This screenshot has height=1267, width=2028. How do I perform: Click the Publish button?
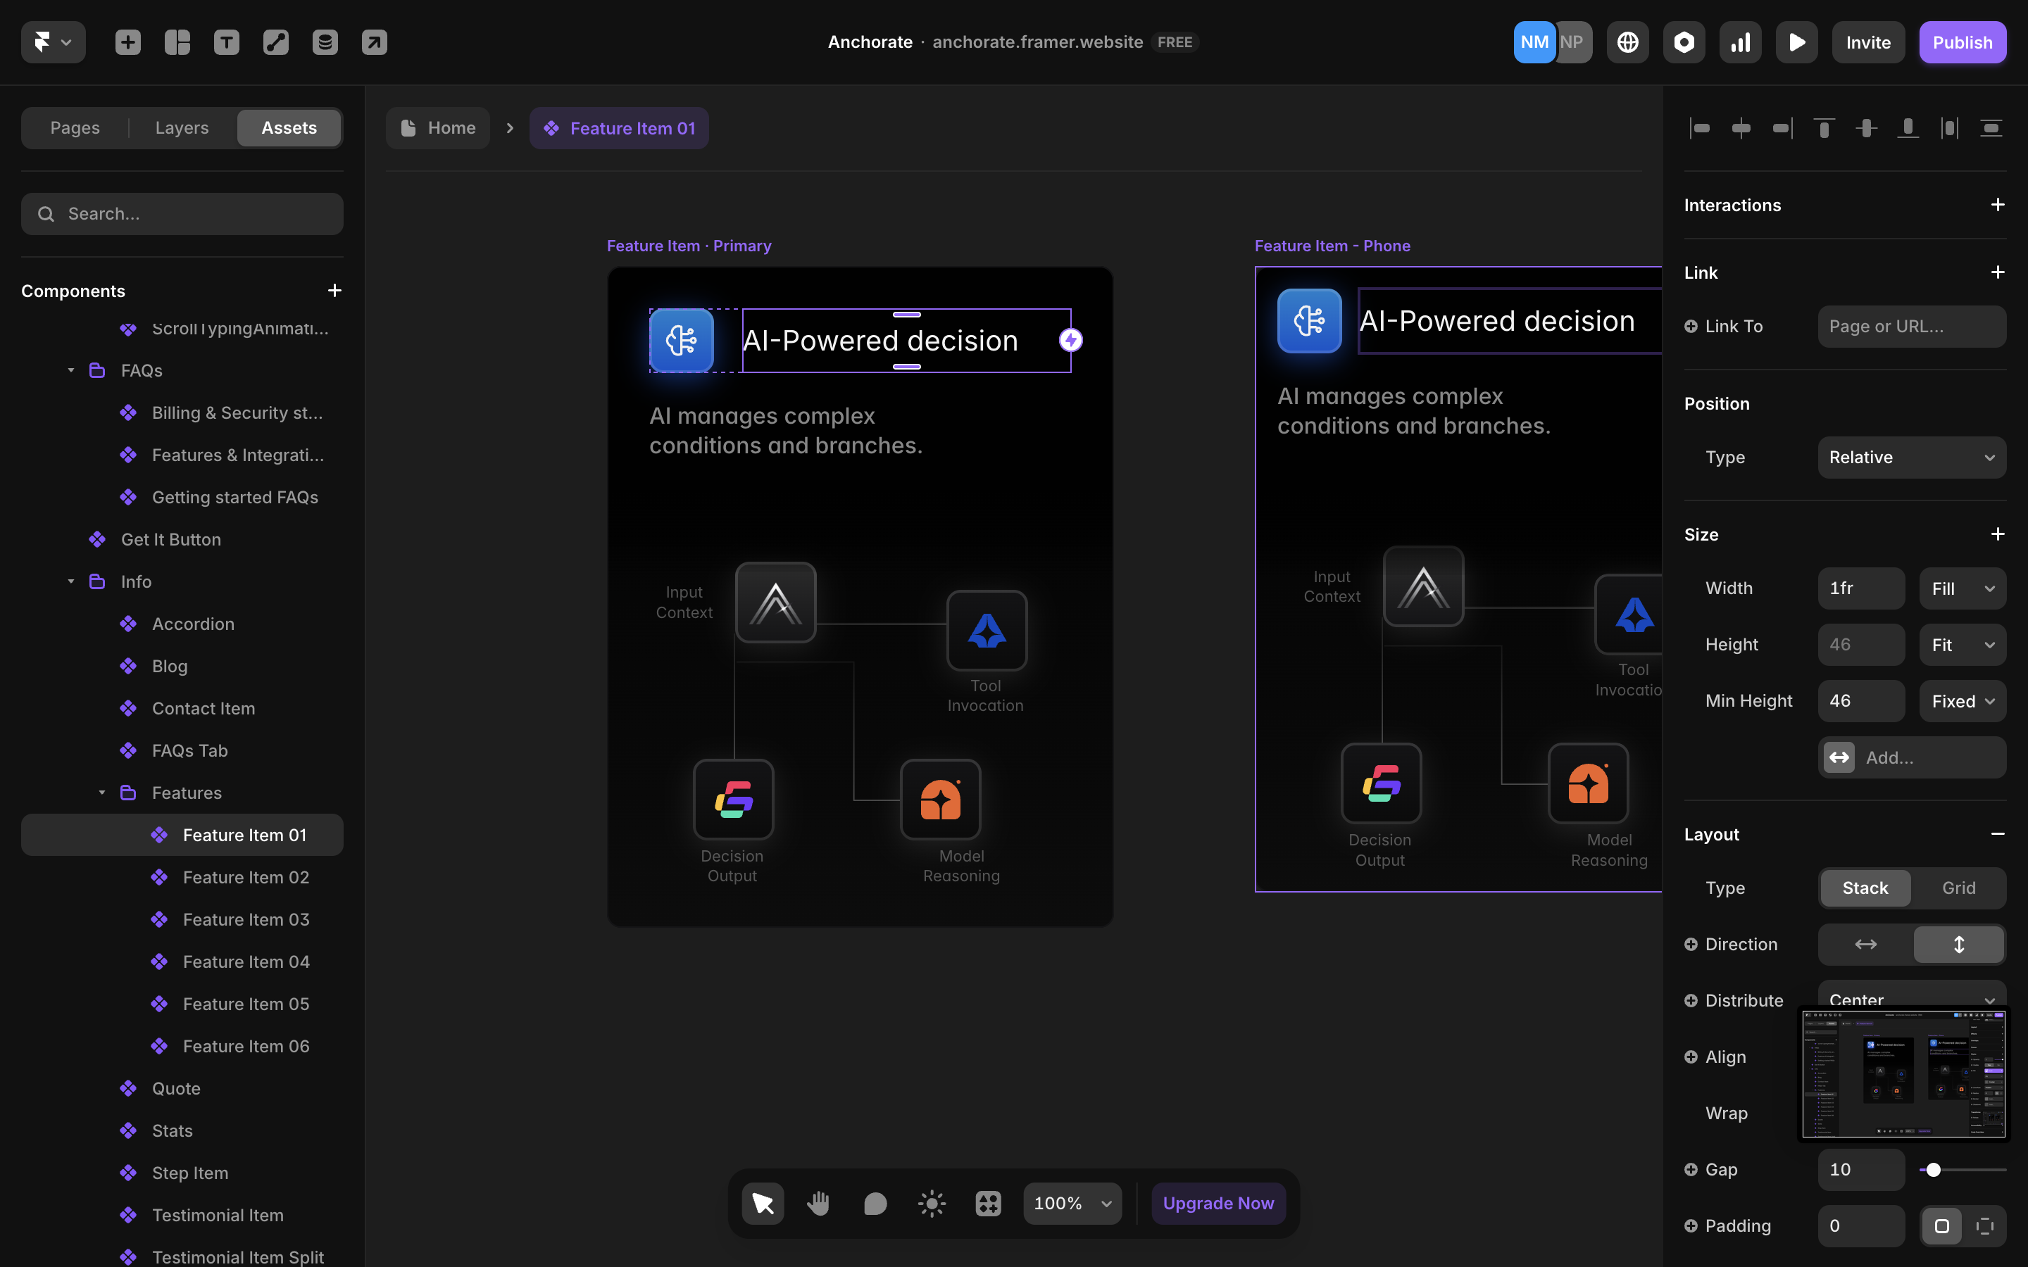1962,42
